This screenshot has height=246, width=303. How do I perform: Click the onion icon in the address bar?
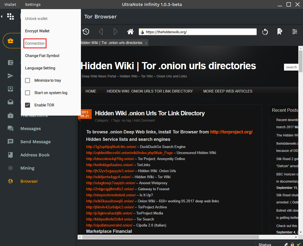click(142, 32)
